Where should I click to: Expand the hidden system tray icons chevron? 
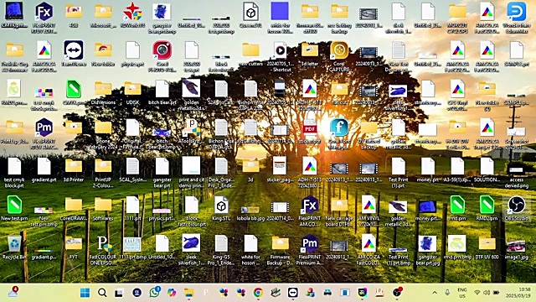point(435,293)
